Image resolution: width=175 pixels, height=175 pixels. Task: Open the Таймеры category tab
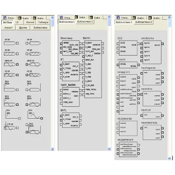pos(43,22)
